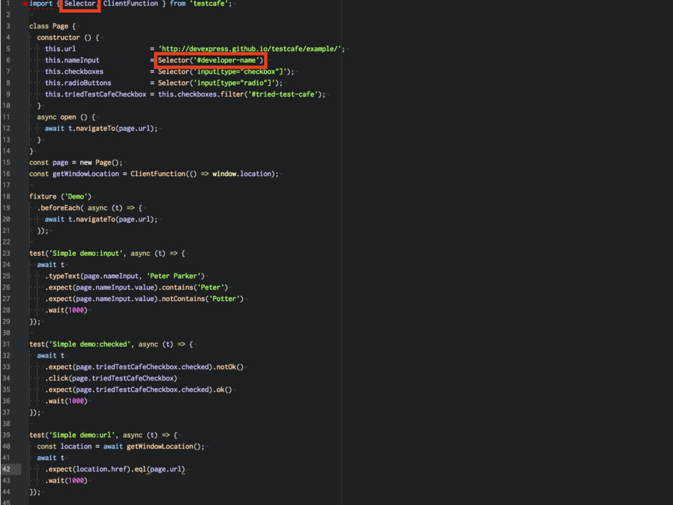673x505 pixels.
Task: Click the red-boxed Selector('#developer-name') expression
Action: coord(210,60)
